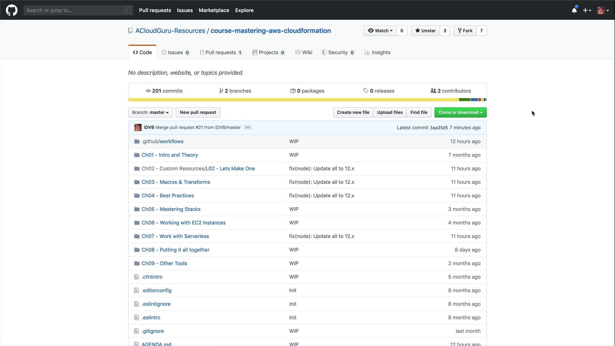
Task: Click the .editorconfig file icon
Action: point(136,291)
